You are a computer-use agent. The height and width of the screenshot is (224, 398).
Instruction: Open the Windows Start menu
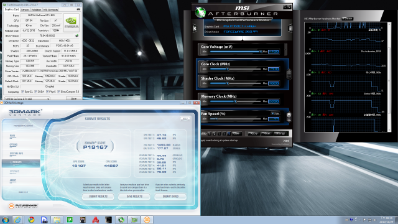pos(5,220)
